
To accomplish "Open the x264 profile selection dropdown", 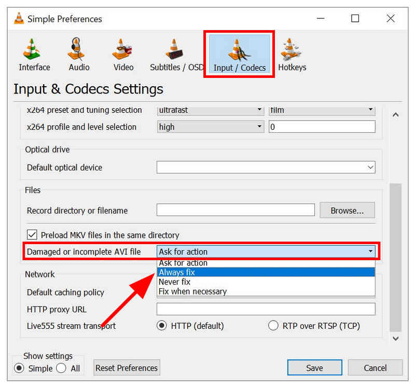I will [258, 126].
